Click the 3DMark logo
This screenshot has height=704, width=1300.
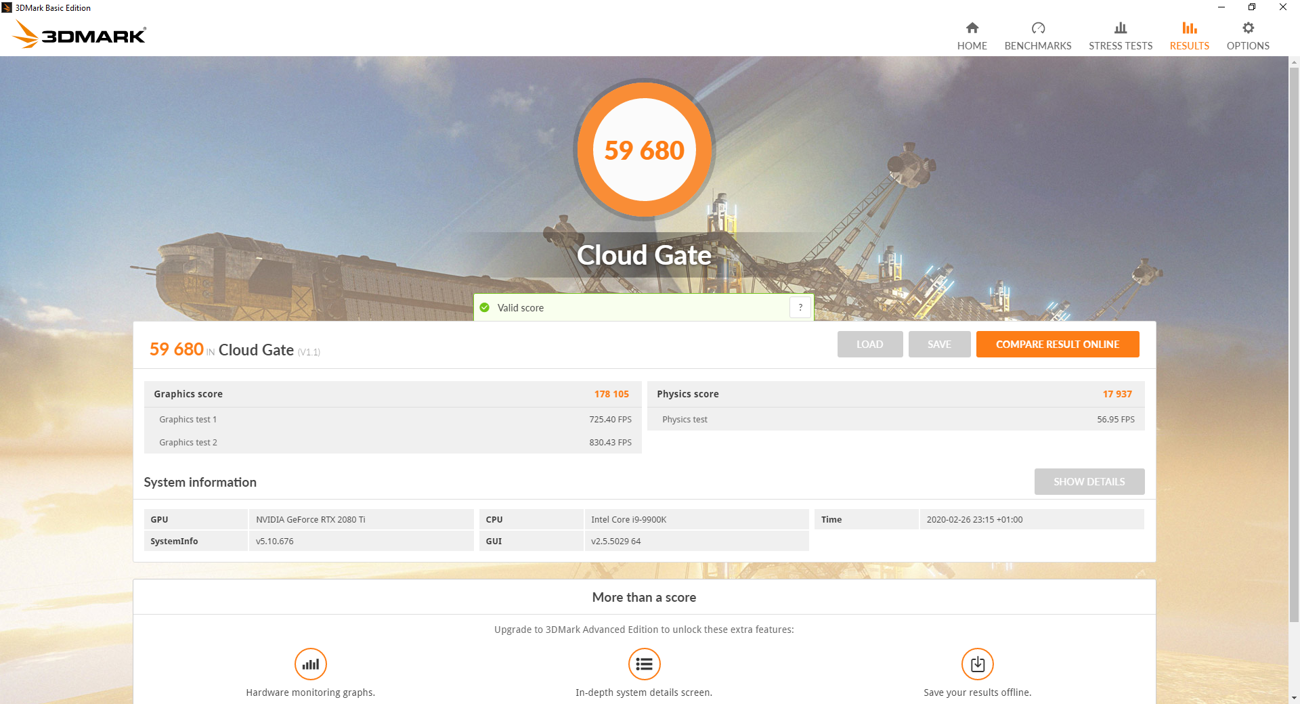pos(79,34)
